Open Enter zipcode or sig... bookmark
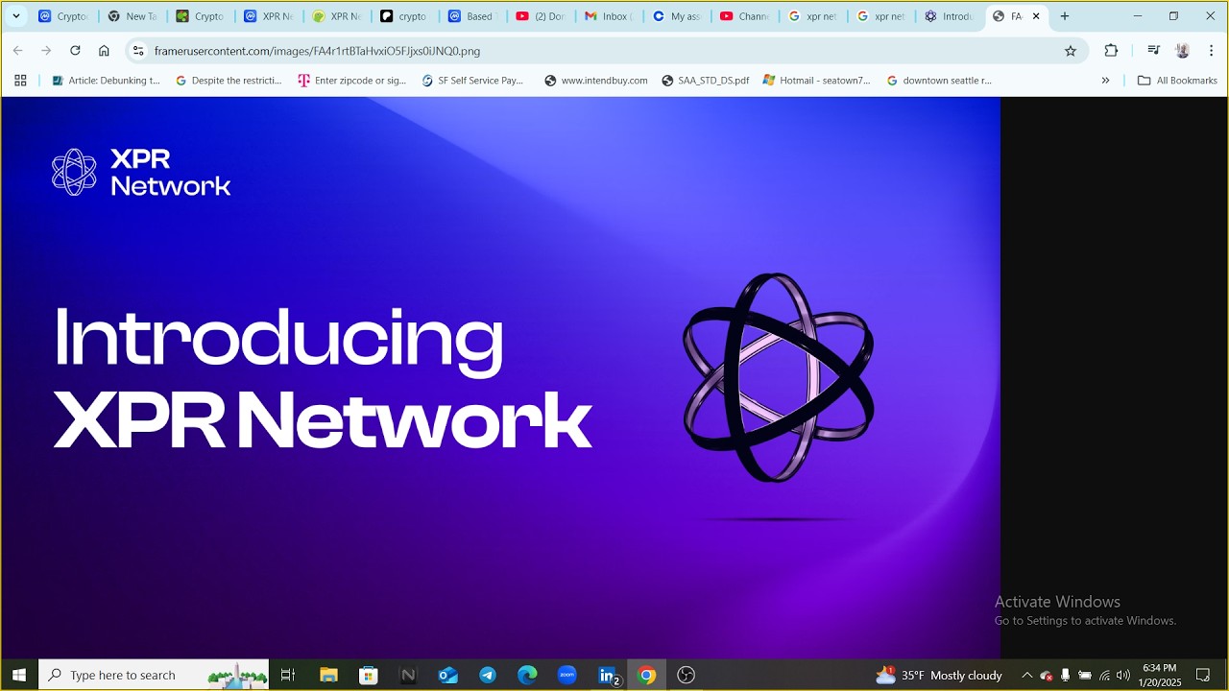Viewport: 1229px width, 691px height. [352, 81]
